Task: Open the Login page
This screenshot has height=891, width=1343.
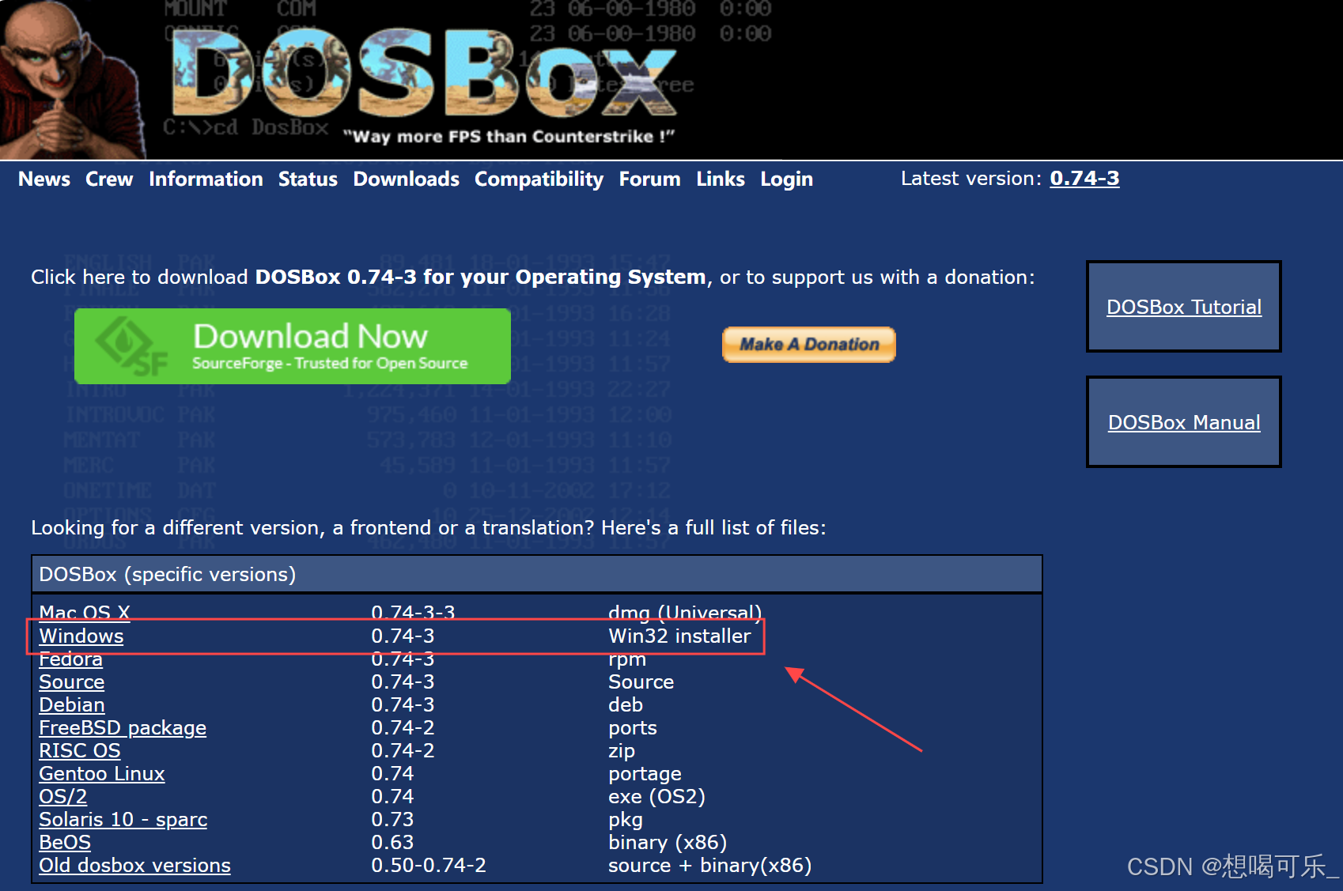Action: [x=786, y=179]
